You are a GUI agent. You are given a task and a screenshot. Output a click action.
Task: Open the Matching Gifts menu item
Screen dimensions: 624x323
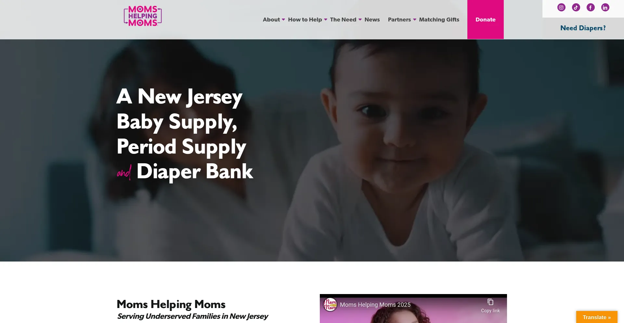pyautogui.click(x=439, y=20)
